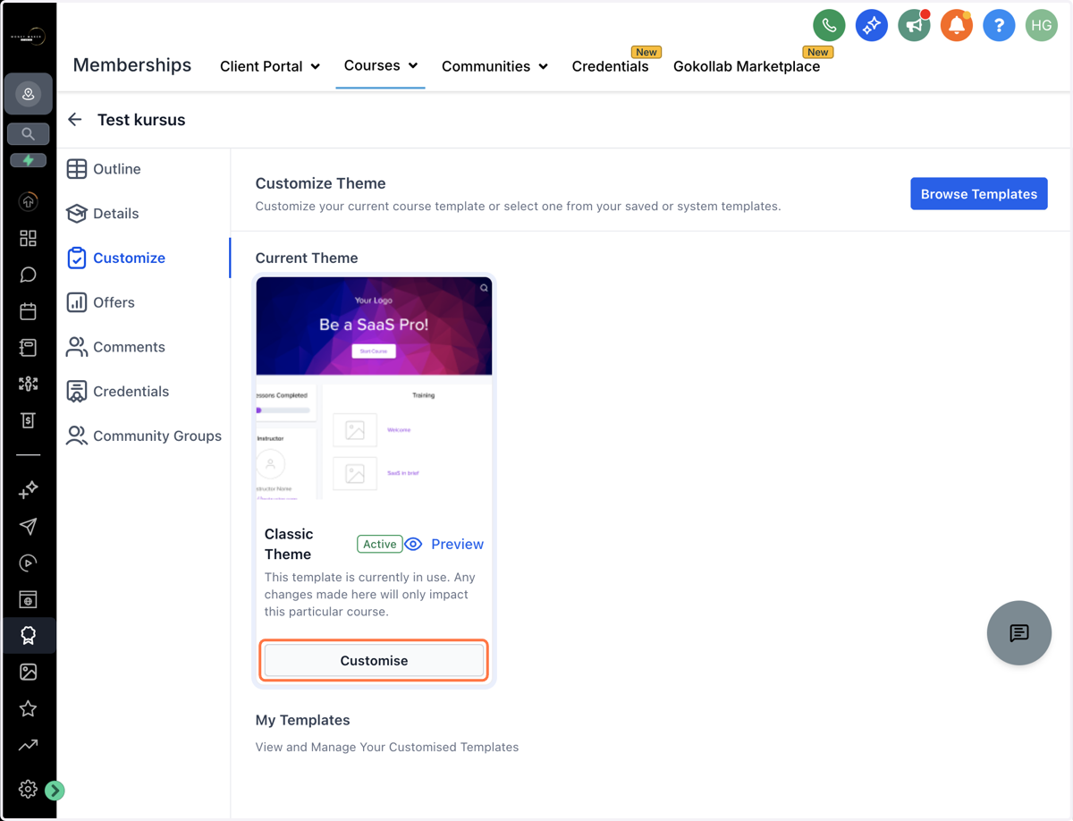Screen dimensions: 1073x821
Task: Click the search icon on theme thumbnail
Action: tap(484, 288)
